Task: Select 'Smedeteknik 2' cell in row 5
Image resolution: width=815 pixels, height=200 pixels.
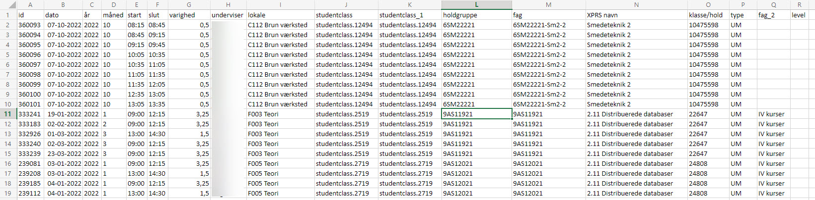Action: tap(636, 54)
